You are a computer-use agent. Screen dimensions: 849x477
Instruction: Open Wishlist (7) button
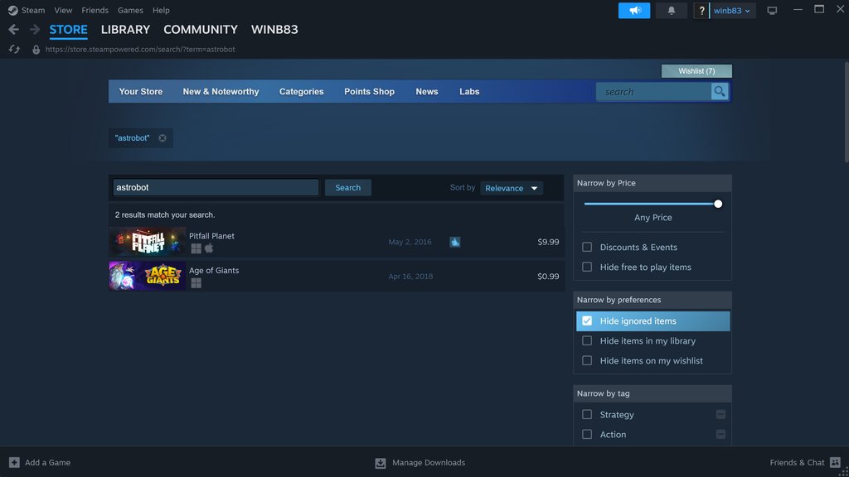pyautogui.click(x=696, y=71)
